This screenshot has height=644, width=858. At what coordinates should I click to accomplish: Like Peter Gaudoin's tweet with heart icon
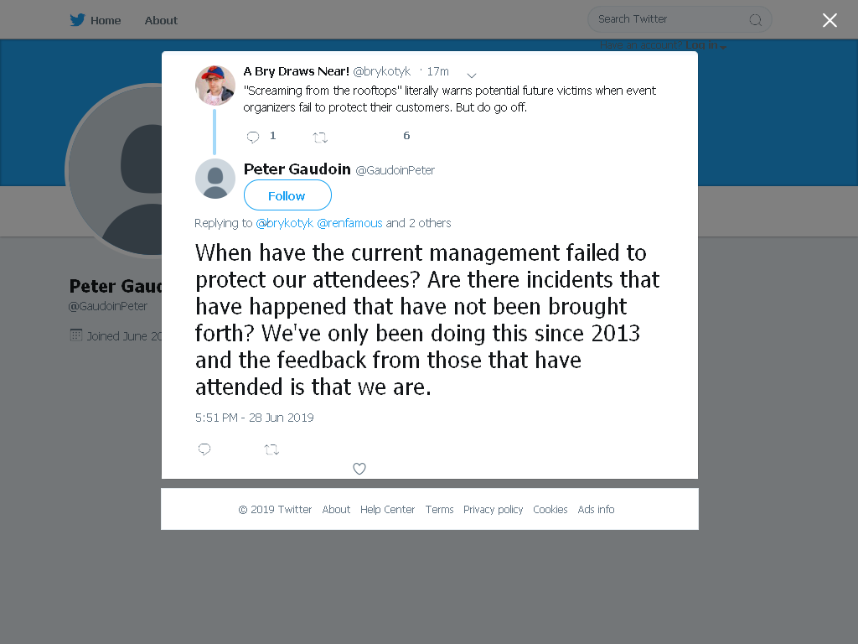pyautogui.click(x=359, y=469)
